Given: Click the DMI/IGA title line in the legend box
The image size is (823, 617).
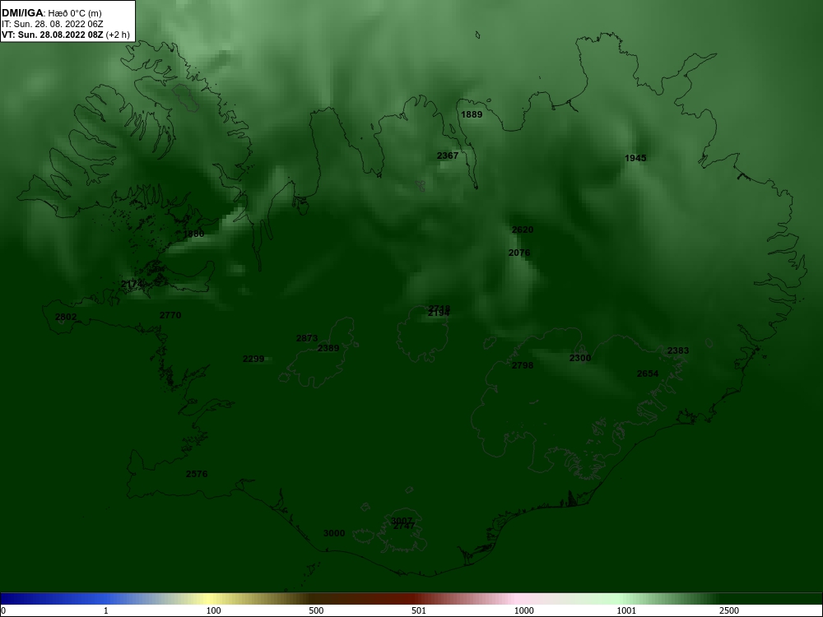Looking at the screenshot, I should (x=51, y=13).
